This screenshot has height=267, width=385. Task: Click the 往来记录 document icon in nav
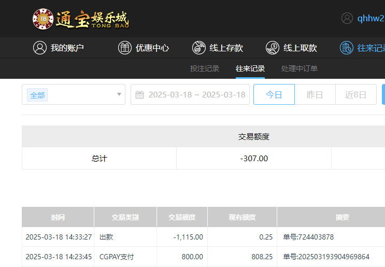click(347, 48)
